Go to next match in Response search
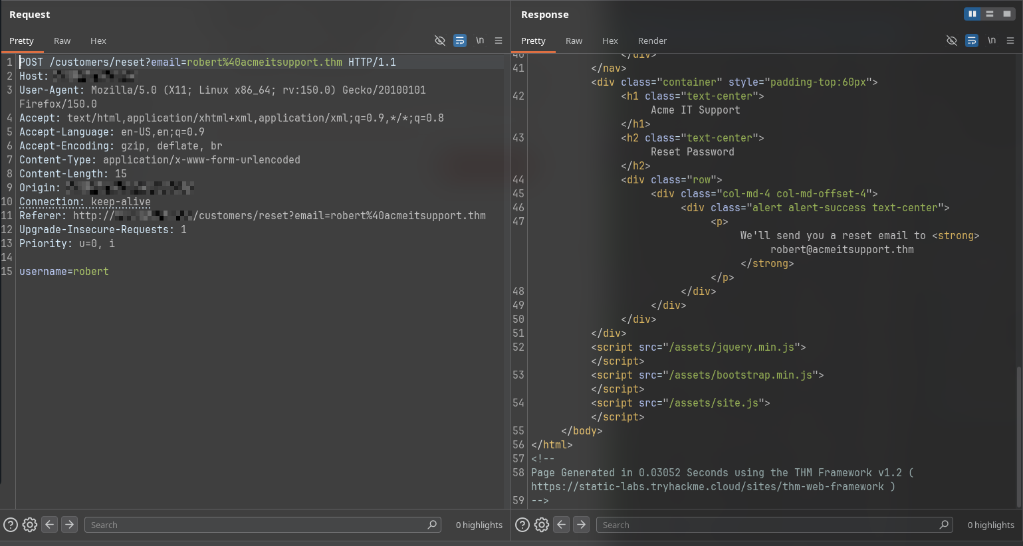1023x546 pixels. [581, 525]
